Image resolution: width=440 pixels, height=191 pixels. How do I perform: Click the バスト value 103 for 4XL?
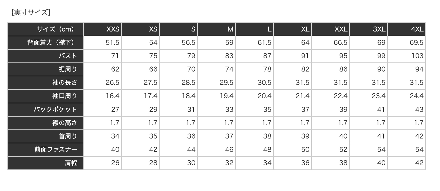(417, 56)
